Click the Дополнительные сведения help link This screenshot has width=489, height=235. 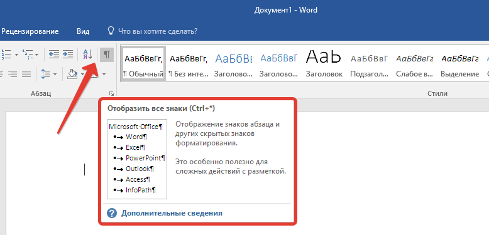coord(172,213)
